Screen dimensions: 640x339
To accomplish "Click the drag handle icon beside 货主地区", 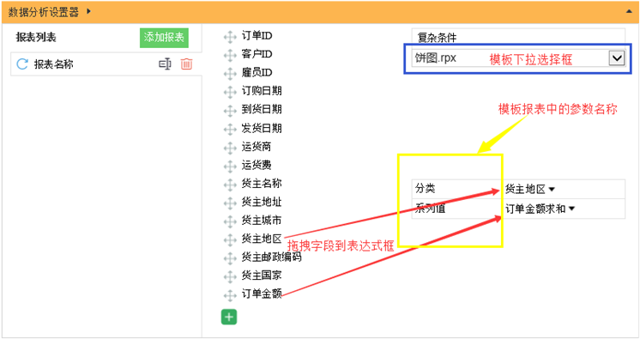I will [x=230, y=239].
